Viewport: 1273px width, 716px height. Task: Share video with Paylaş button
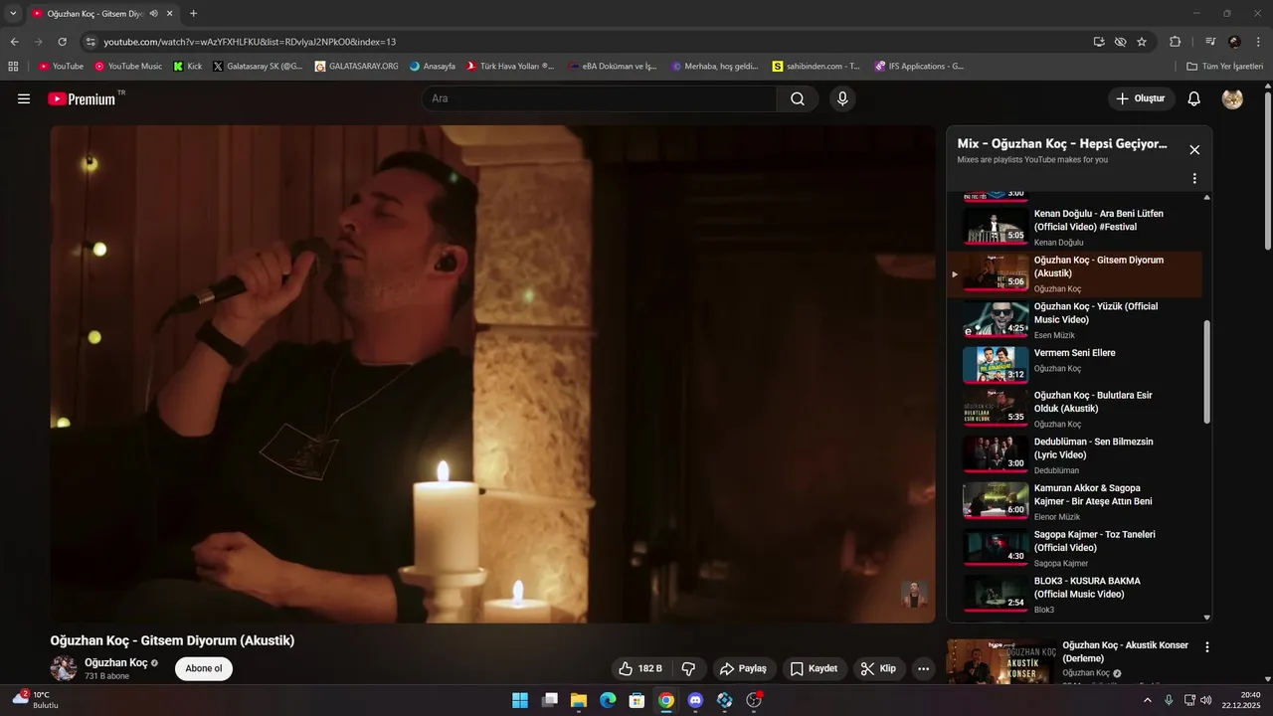[x=743, y=668]
